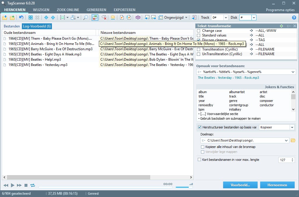Viewport: 299px width, 197px height.
Task: Add a text transformation with green plus
Action: coord(281,26)
